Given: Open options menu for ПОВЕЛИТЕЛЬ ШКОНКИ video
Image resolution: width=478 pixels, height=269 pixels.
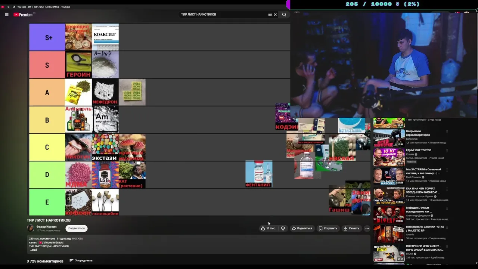Looking at the screenshot, I should coord(447,227).
